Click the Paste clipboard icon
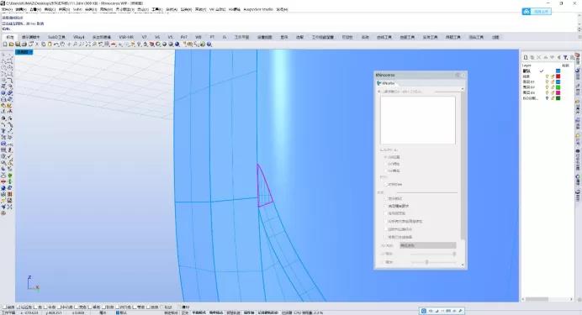Viewport: 582px width, 315px height. (50, 44)
